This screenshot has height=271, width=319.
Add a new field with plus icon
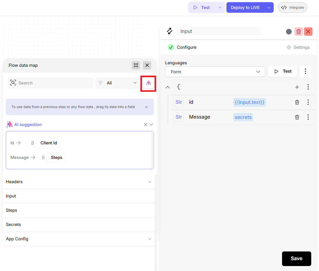[x=297, y=87]
